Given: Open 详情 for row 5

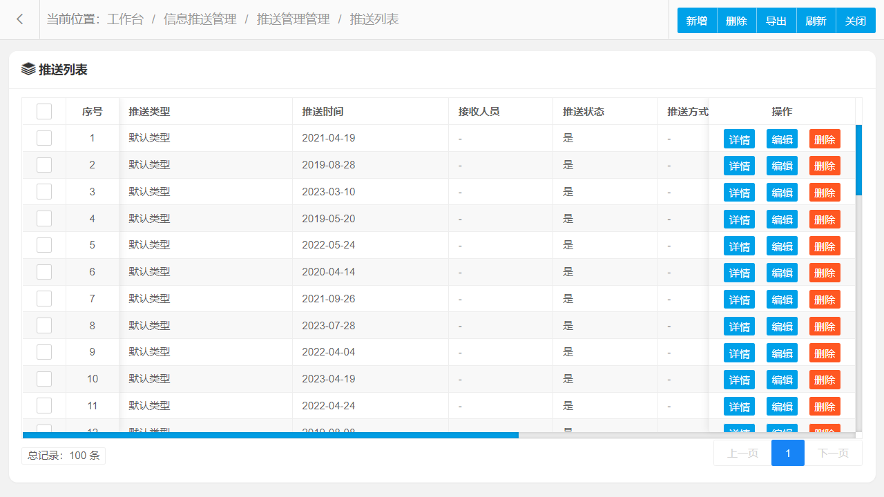Looking at the screenshot, I should point(739,246).
